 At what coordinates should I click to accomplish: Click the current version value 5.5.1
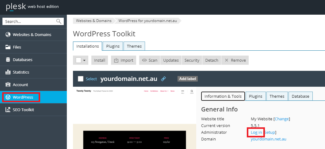(255, 126)
